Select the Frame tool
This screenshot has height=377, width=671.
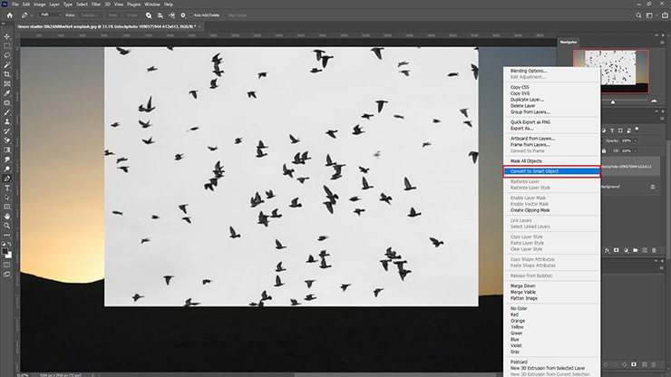click(x=7, y=84)
